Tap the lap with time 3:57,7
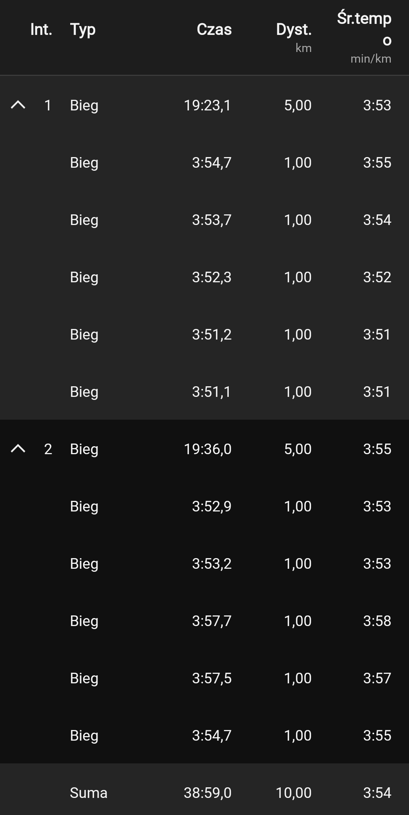This screenshot has width=409, height=815. [211, 621]
